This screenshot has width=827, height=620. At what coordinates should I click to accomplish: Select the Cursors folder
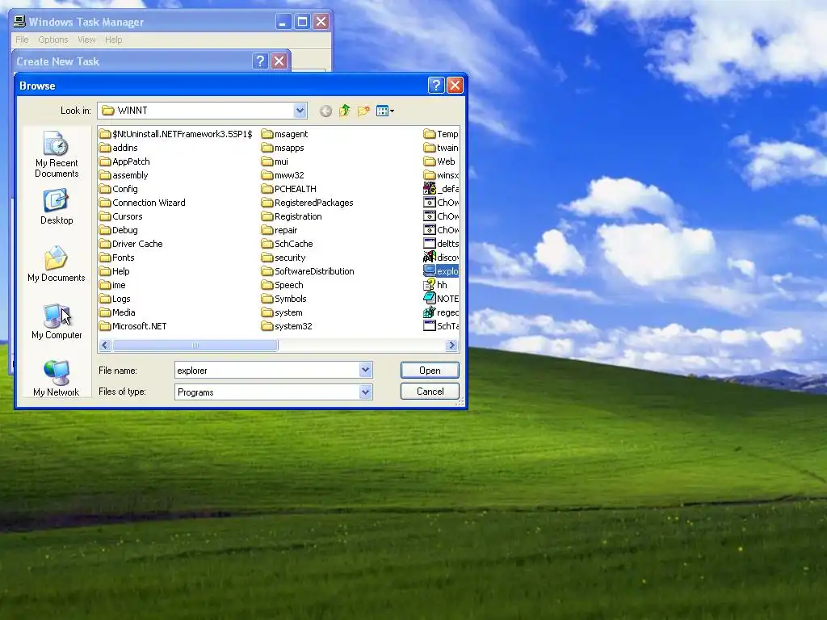click(121, 216)
